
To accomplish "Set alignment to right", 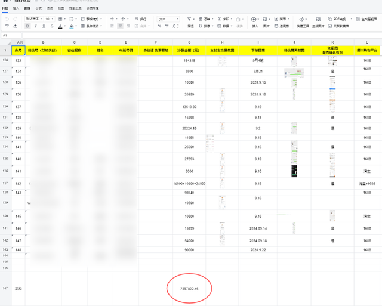I will 128,26.
